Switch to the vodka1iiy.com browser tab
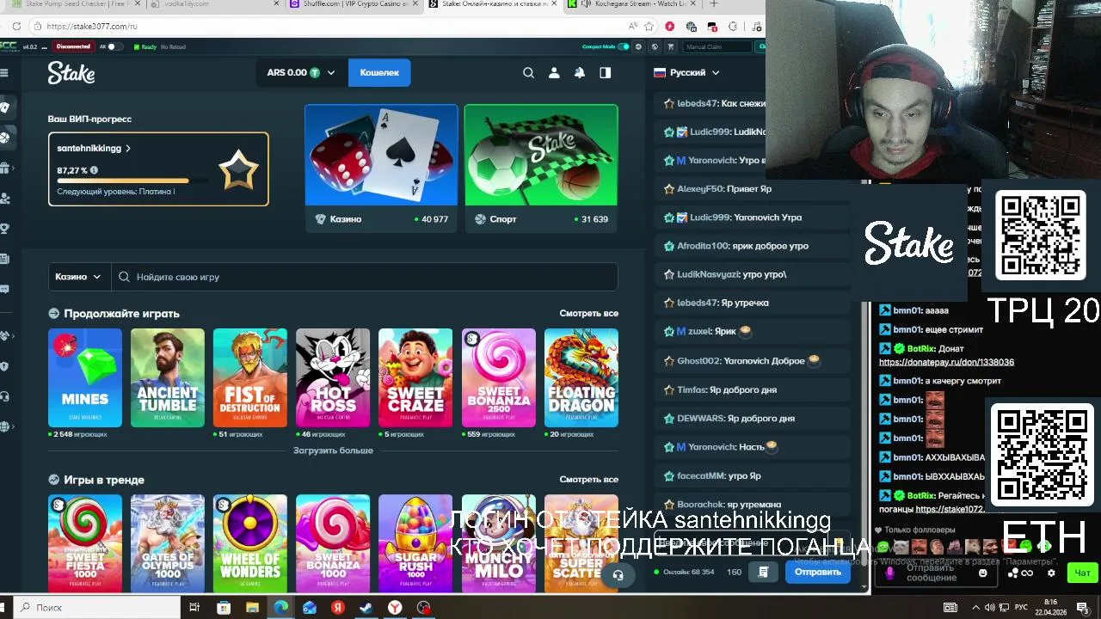Screen dimensions: 1101x619 [x=215, y=3]
